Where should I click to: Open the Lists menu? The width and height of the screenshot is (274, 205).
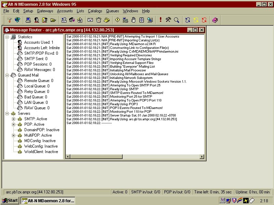click(80, 11)
